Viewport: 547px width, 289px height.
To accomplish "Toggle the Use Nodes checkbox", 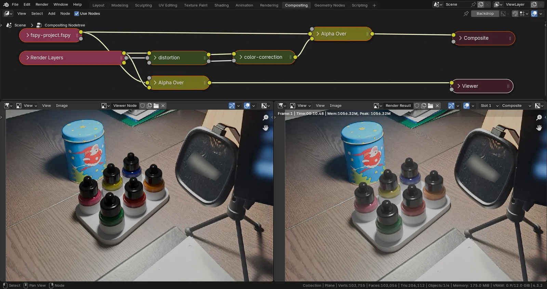I will (77, 14).
